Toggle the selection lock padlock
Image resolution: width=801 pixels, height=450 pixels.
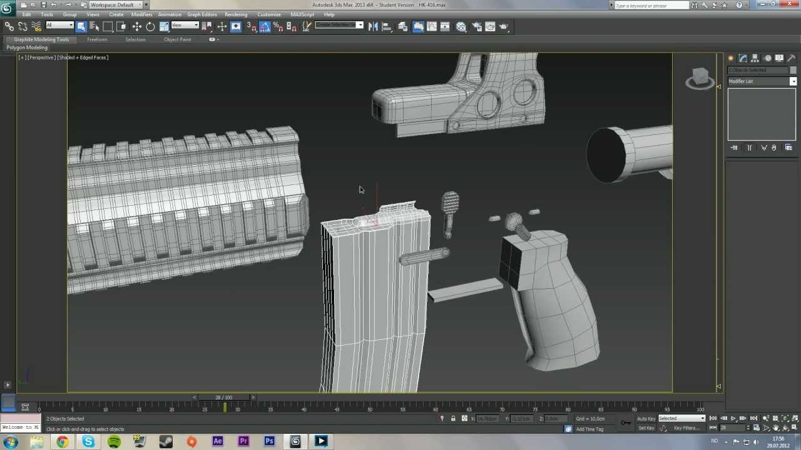[453, 419]
